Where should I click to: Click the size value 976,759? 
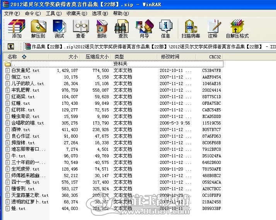point(70,90)
